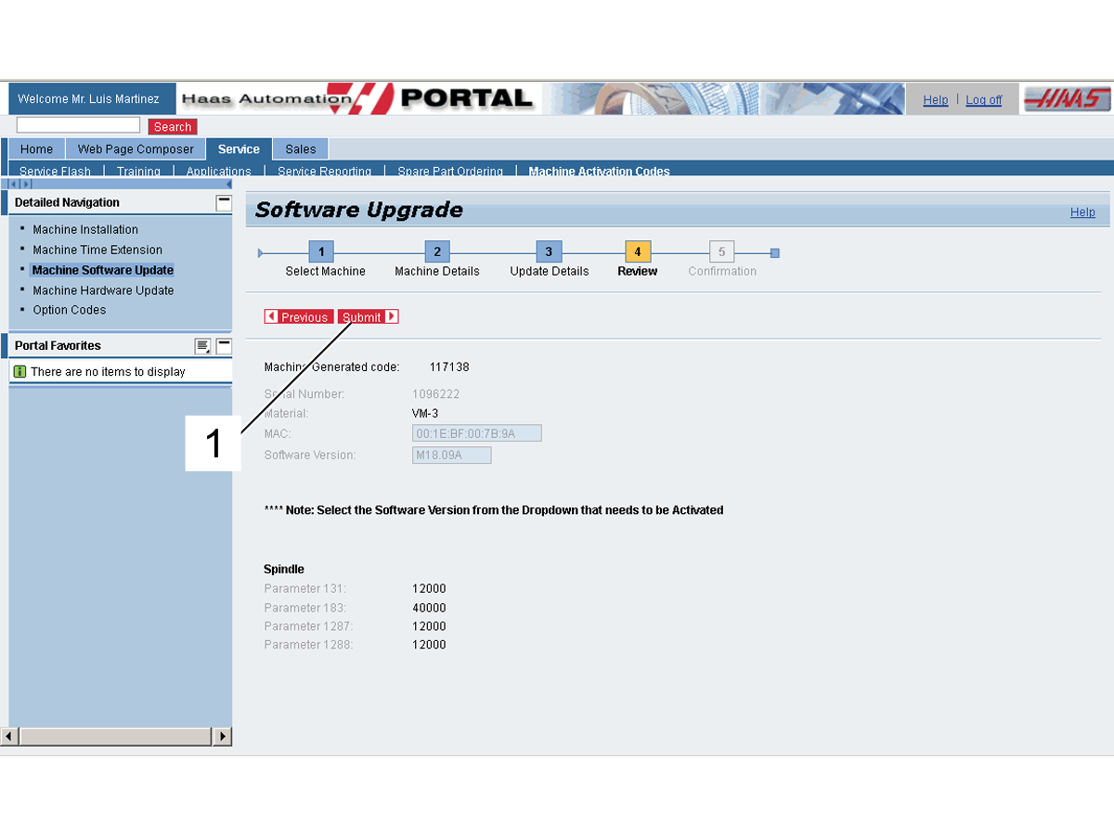Click the green info icon in Portal Favorites
This screenshot has height=835, width=1114.
coord(20,371)
